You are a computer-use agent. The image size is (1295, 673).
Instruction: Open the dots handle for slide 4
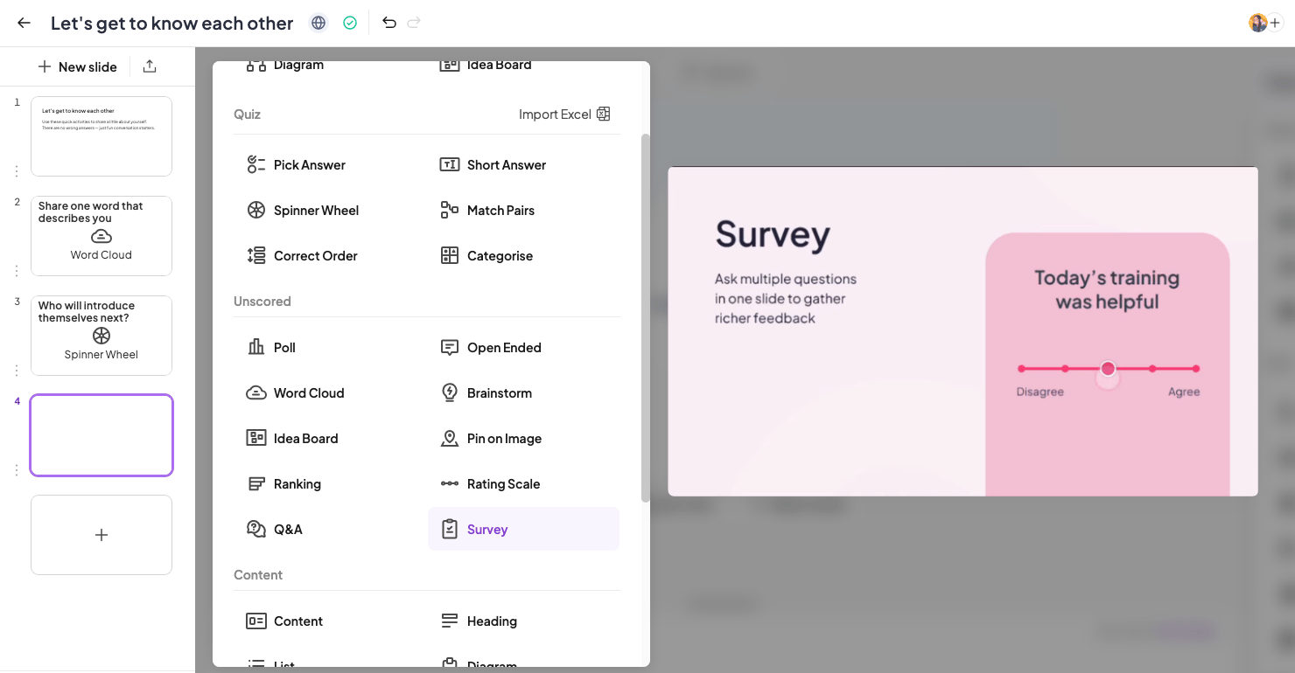point(17,470)
